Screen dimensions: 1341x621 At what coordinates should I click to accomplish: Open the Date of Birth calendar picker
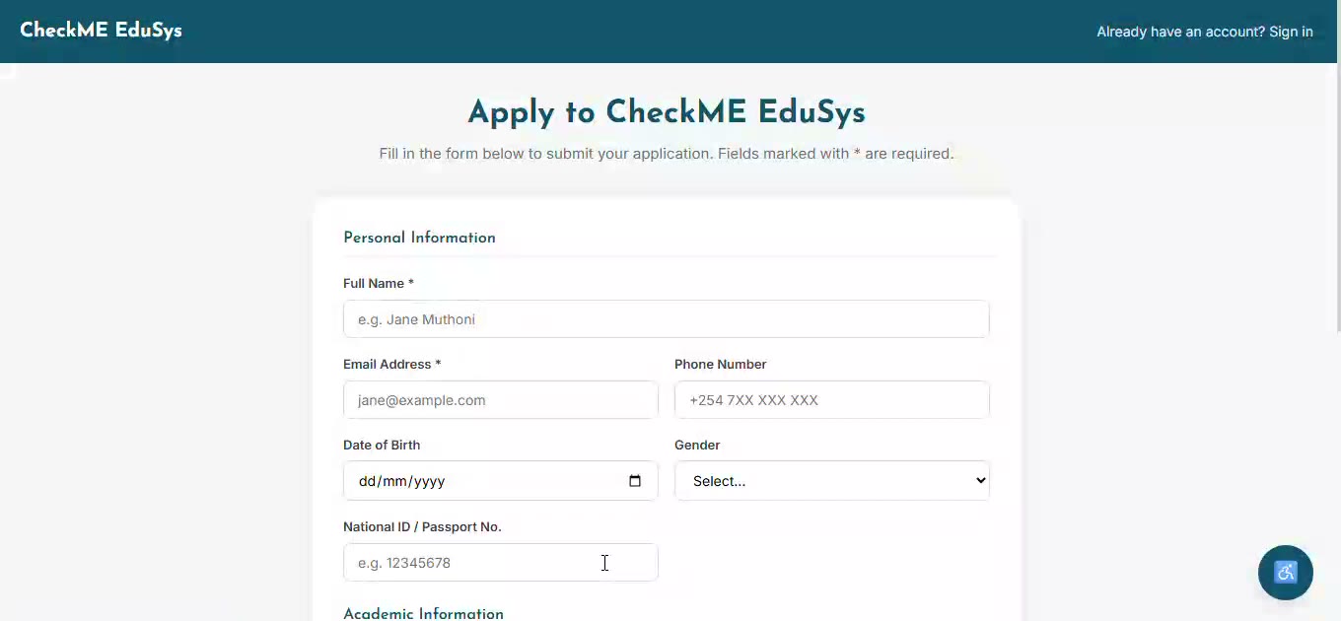click(635, 481)
